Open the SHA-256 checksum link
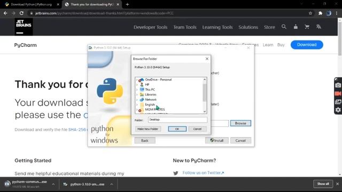342x192 pixels. pyautogui.click(x=77, y=130)
